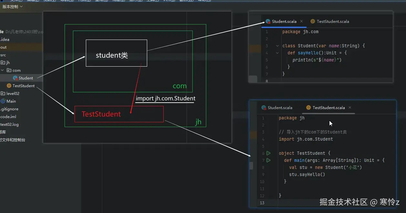Close the Student.scala tab via its X

[x=301, y=21]
